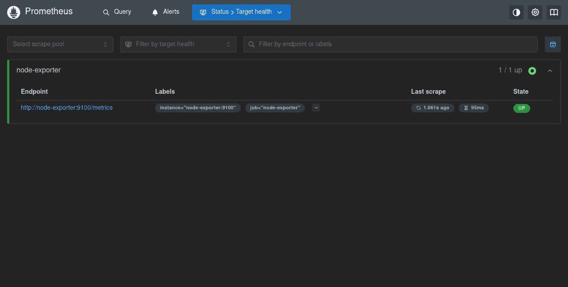Toggle the job="node-exporter" label chip

point(275,108)
